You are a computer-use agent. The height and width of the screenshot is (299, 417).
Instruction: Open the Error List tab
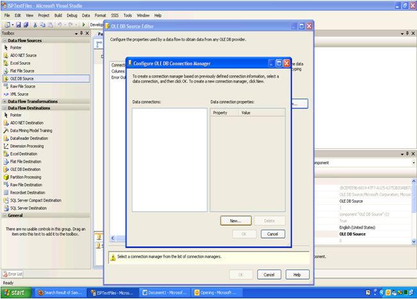(13, 274)
